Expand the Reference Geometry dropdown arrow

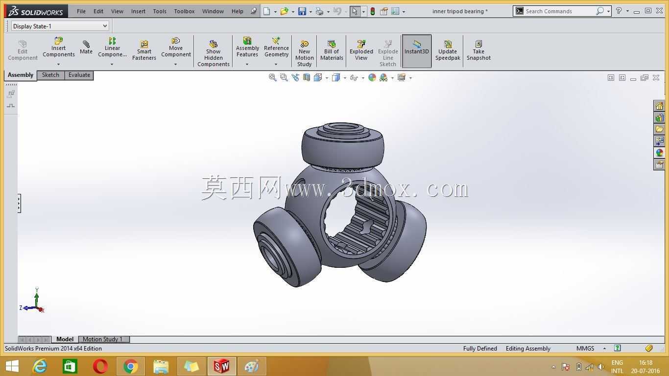pos(276,65)
